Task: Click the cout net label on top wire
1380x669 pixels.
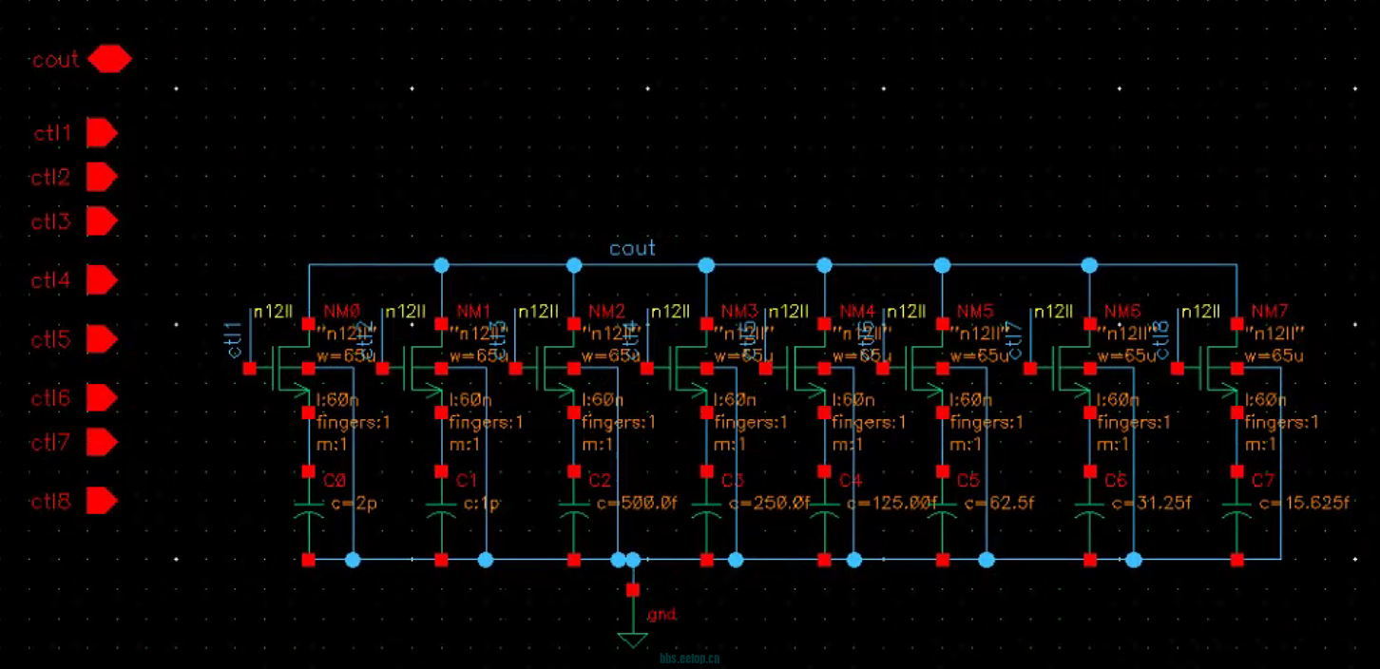Action: [632, 248]
